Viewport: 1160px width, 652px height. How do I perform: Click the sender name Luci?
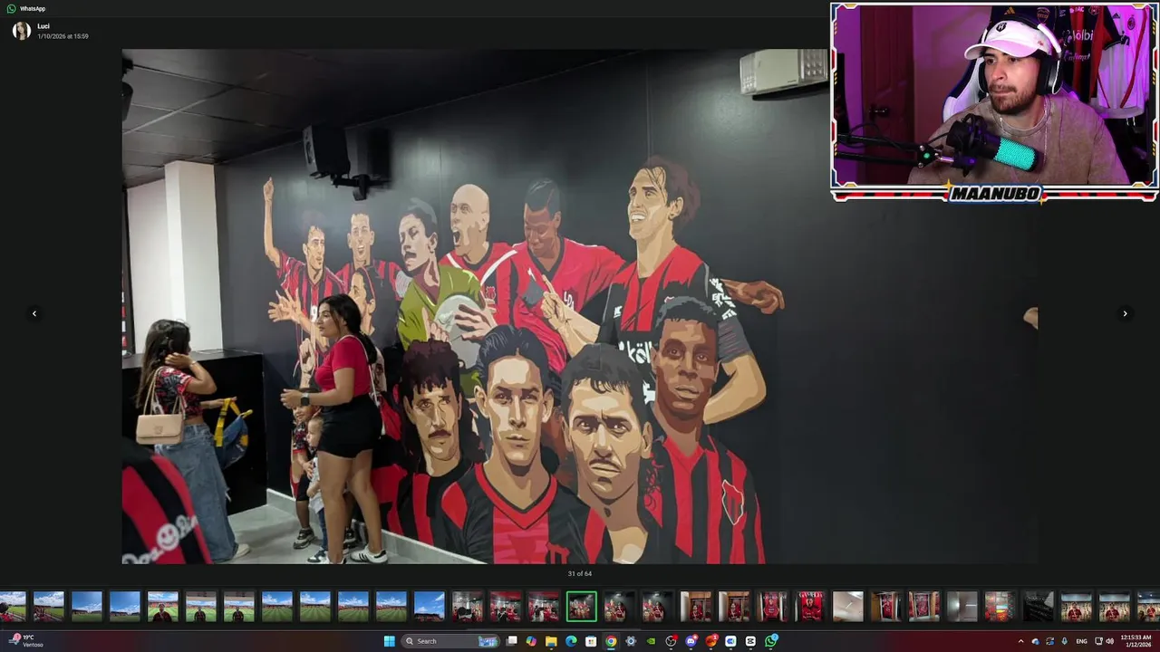click(x=43, y=26)
